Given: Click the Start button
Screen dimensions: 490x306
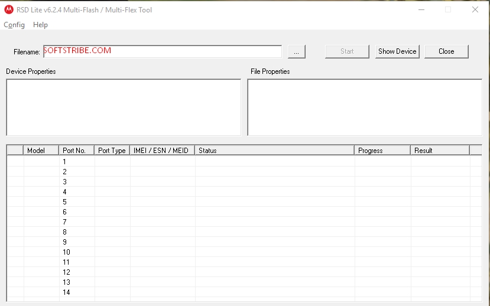Looking at the screenshot, I should [347, 51].
